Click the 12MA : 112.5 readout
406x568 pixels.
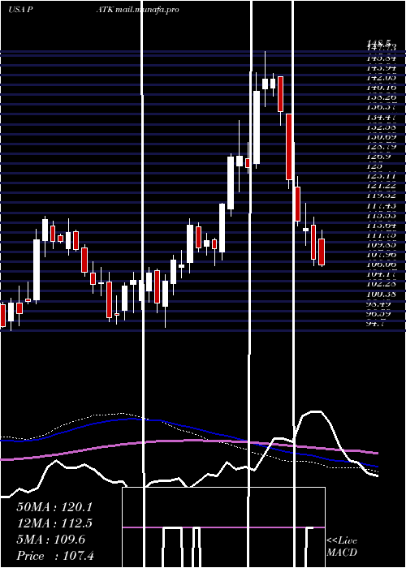click(x=54, y=523)
